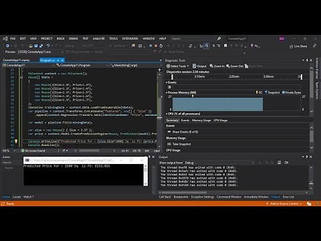This screenshot has width=321, height=241.
Task: Click the code editor horizontal scrollbar
Action: (95, 151)
